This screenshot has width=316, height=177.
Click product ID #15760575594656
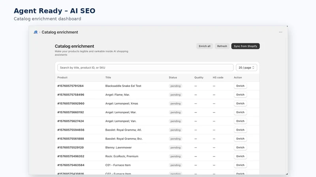pyautogui.click(x=71, y=130)
